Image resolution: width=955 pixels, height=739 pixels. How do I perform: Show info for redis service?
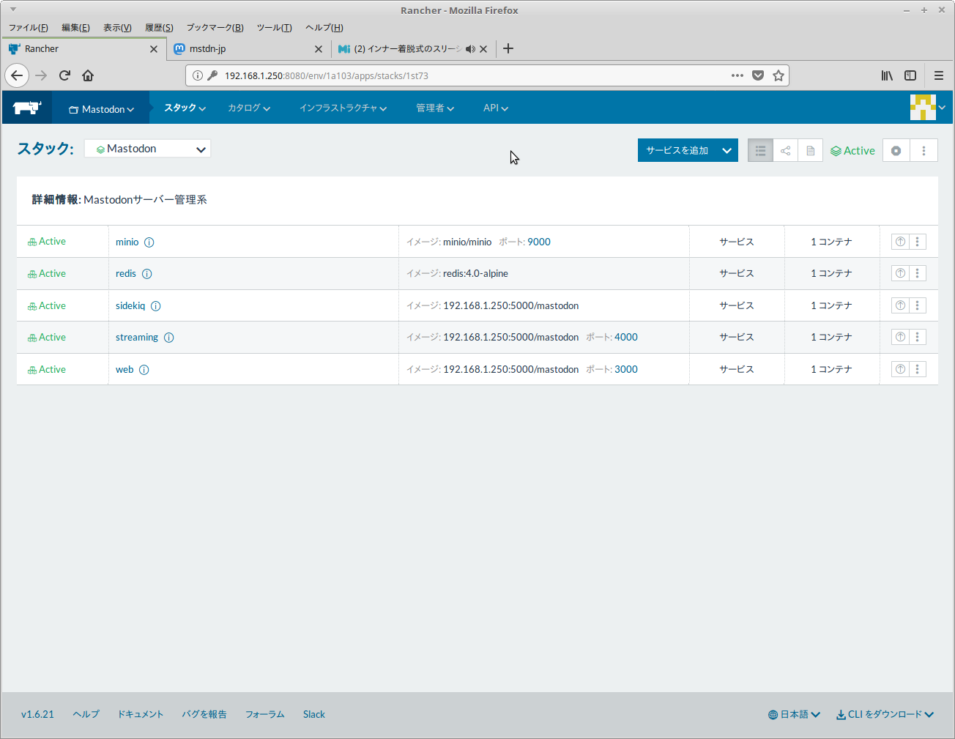pos(146,274)
